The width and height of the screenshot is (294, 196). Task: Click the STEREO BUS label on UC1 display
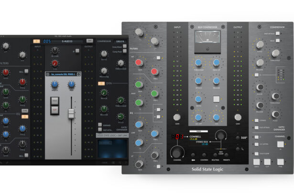click(202, 142)
